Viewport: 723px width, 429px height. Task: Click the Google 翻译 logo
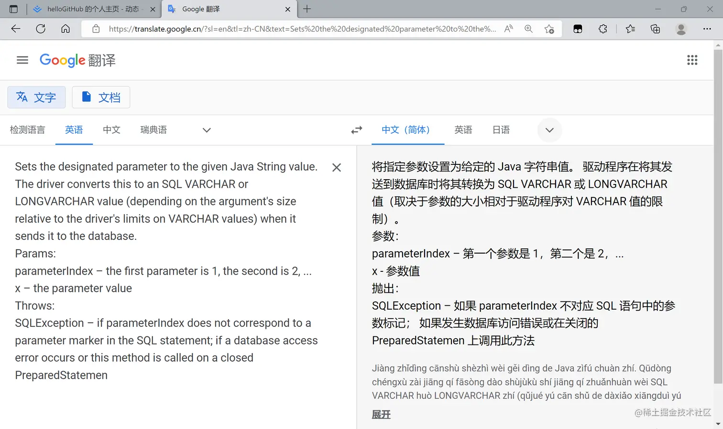[x=77, y=60]
